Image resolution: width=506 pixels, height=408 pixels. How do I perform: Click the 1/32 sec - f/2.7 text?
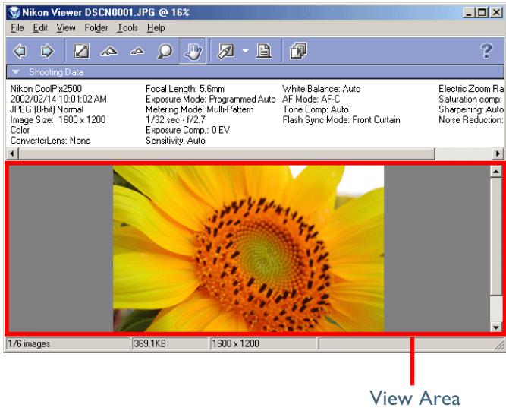point(175,119)
